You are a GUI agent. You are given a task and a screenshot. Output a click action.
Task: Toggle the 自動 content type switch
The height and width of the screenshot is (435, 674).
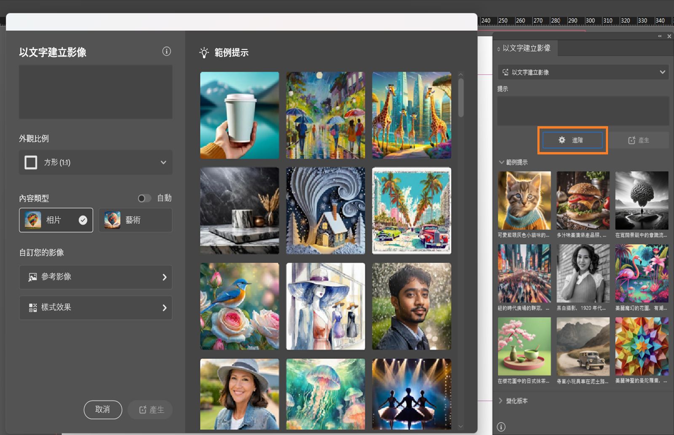pos(144,198)
